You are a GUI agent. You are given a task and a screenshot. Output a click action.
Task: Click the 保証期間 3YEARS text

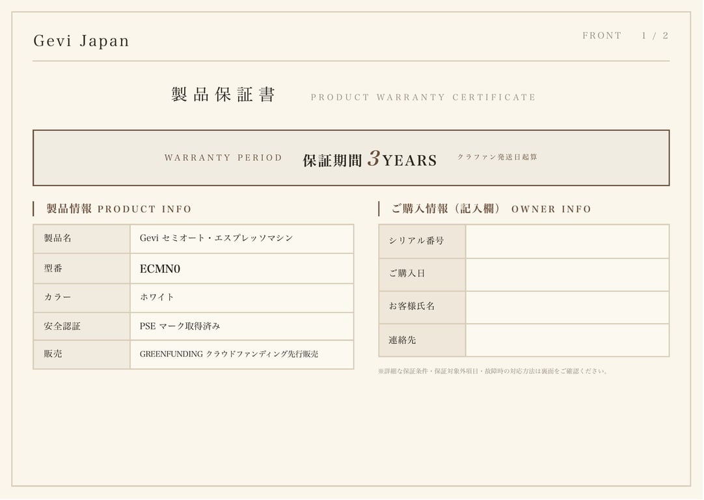click(370, 159)
